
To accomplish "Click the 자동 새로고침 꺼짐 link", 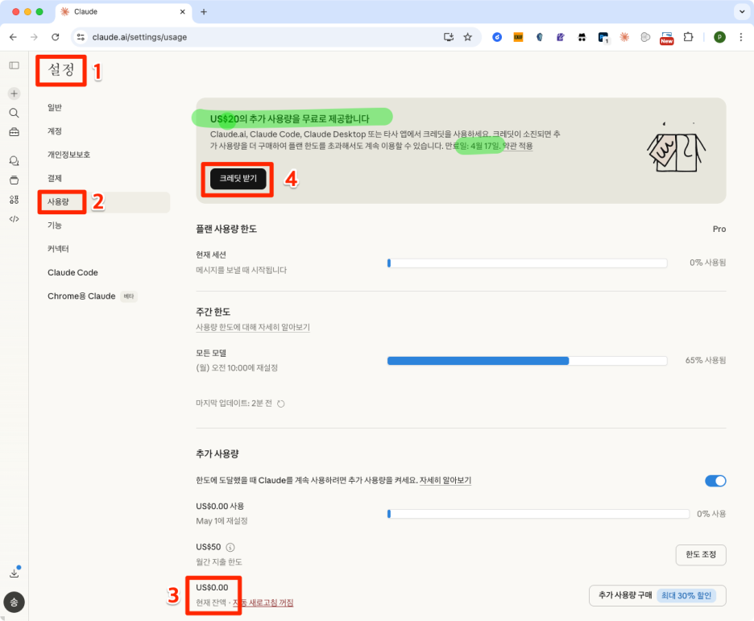I will (x=263, y=602).
